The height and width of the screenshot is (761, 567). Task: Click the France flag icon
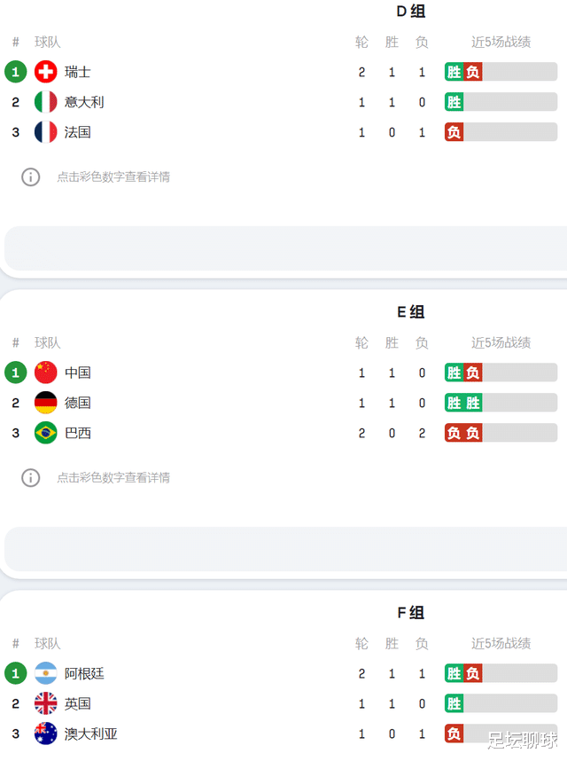(45, 132)
